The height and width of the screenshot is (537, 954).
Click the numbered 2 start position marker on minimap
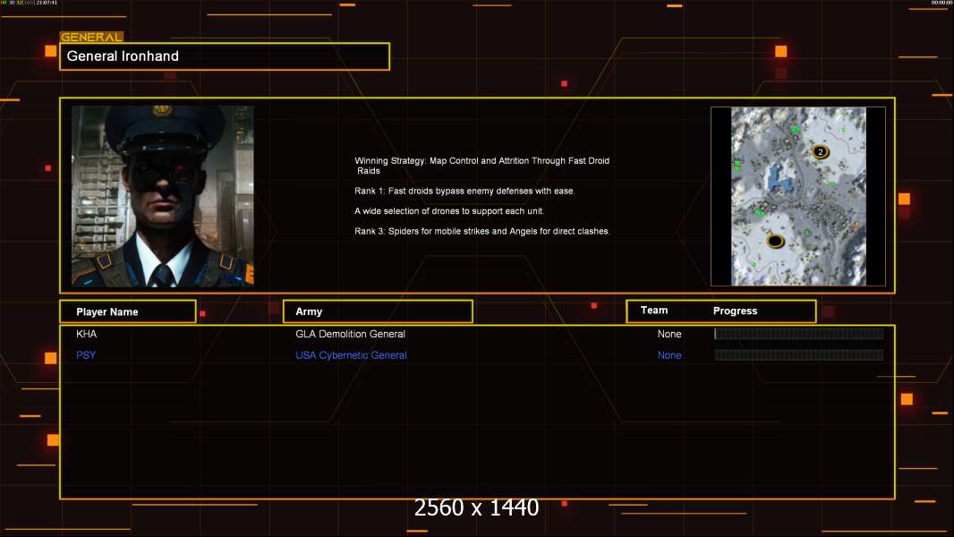820,151
